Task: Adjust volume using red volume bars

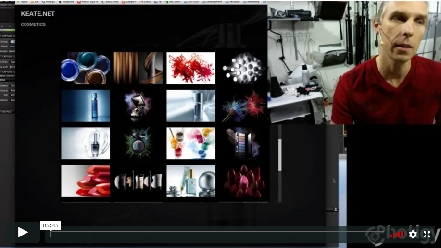Action: pyautogui.click(x=396, y=235)
